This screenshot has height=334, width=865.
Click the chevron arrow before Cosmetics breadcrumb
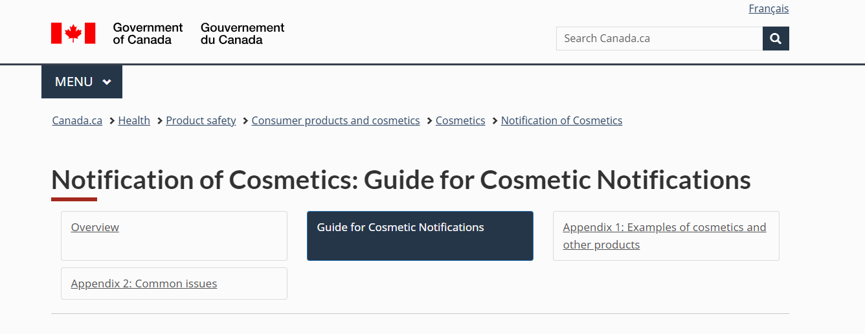click(x=430, y=120)
